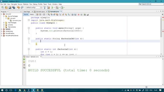Expand the excepciones project node
Image resolution: width=164 pixels, height=92 pixels.
click(2, 31)
